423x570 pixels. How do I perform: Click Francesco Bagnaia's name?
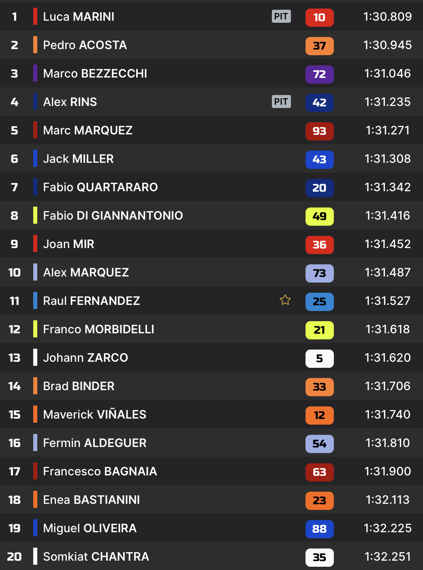100,471
